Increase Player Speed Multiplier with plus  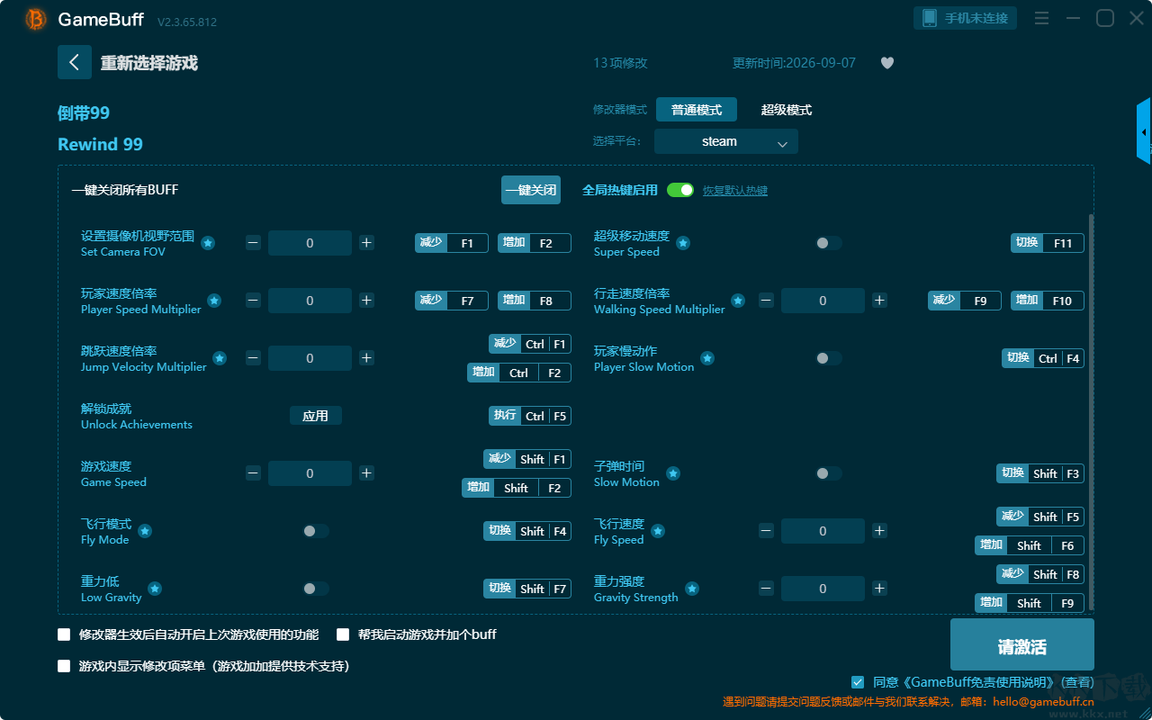tap(366, 301)
